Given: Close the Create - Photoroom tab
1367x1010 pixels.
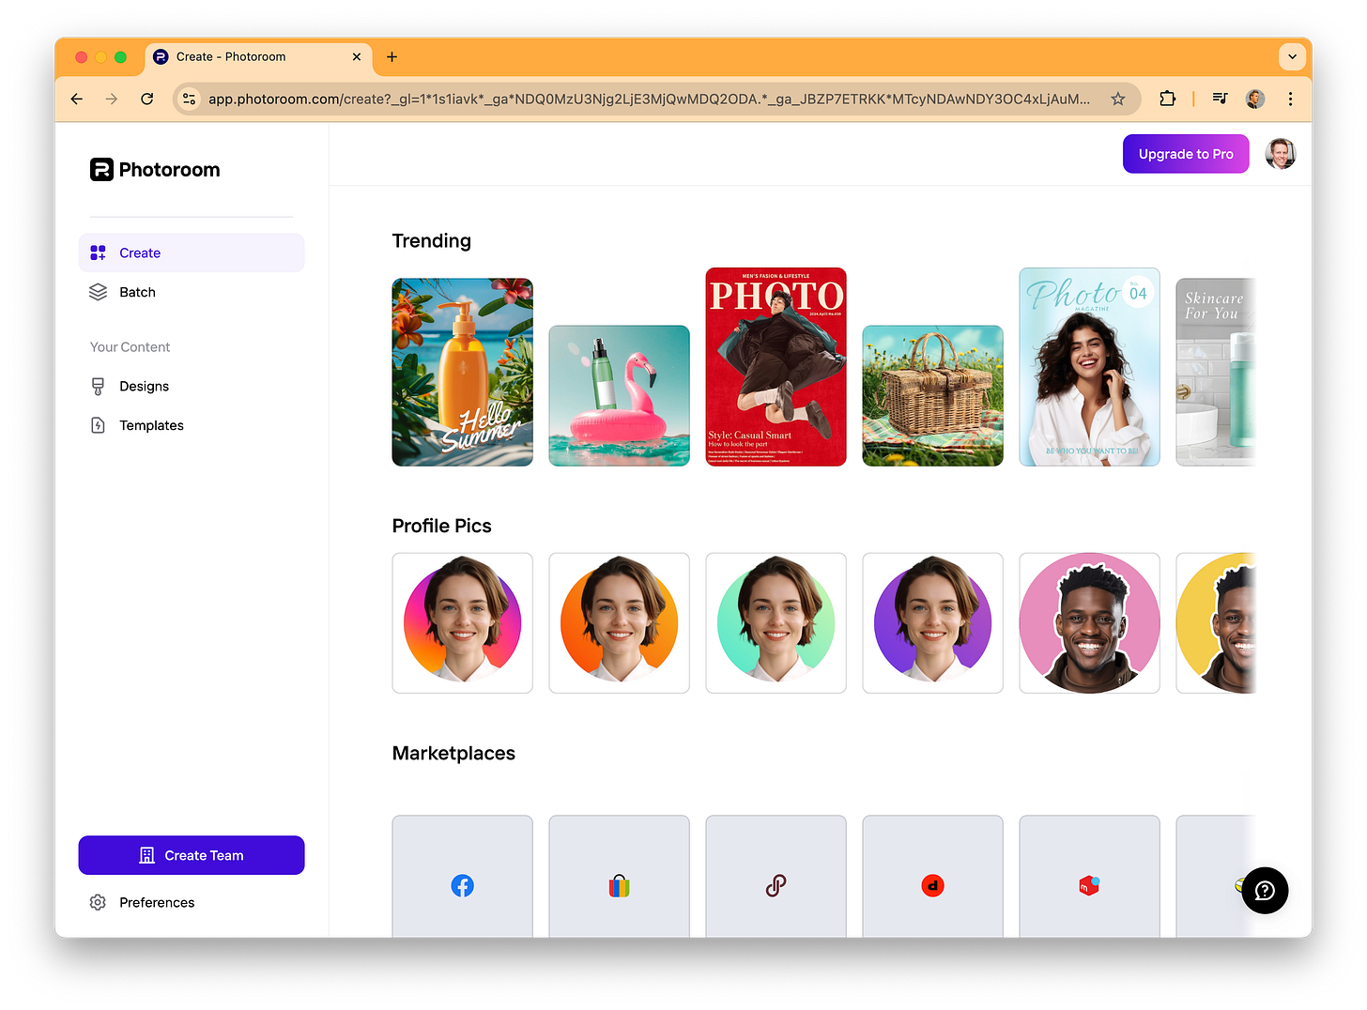Looking at the screenshot, I should [x=357, y=56].
